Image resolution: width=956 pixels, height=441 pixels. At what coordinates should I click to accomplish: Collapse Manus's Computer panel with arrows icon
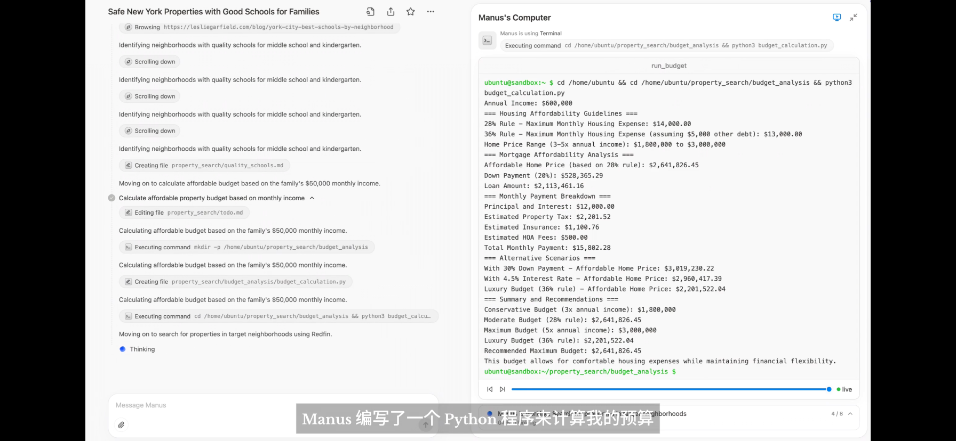coord(854,18)
